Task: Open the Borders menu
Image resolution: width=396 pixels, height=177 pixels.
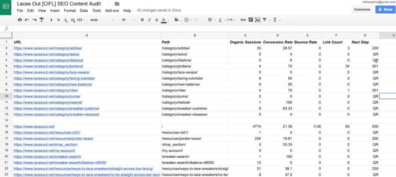Action: [x=186, y=20]
